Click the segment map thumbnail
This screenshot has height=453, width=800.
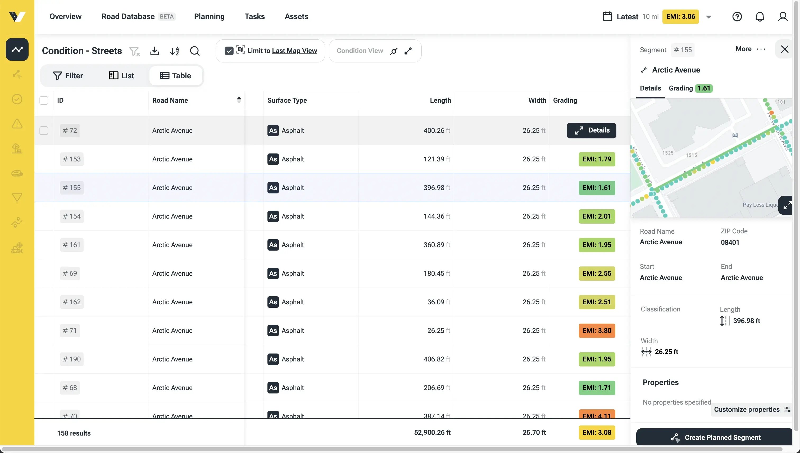711,158
